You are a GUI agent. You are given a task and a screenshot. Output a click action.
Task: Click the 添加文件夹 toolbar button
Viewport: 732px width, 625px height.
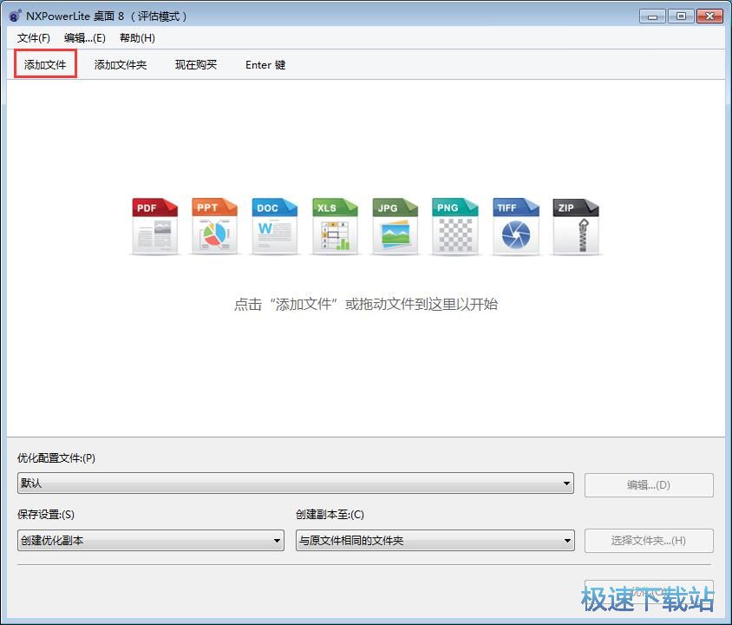point(121,64)
